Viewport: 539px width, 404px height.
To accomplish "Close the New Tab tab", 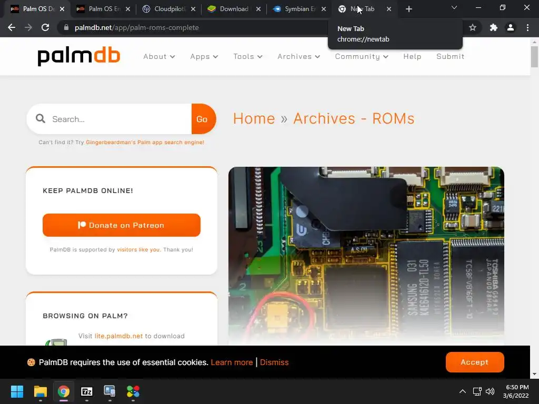I will pos(389,9).
